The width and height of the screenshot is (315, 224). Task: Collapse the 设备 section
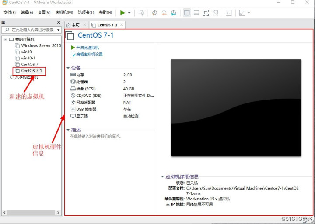(x=68, y=68)
